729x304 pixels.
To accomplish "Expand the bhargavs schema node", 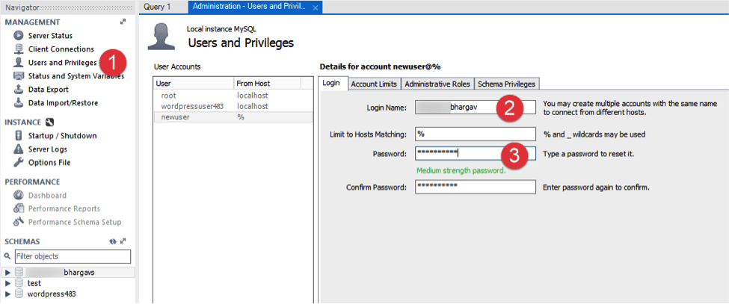I will pyautogui.click(x=8, y=273).
